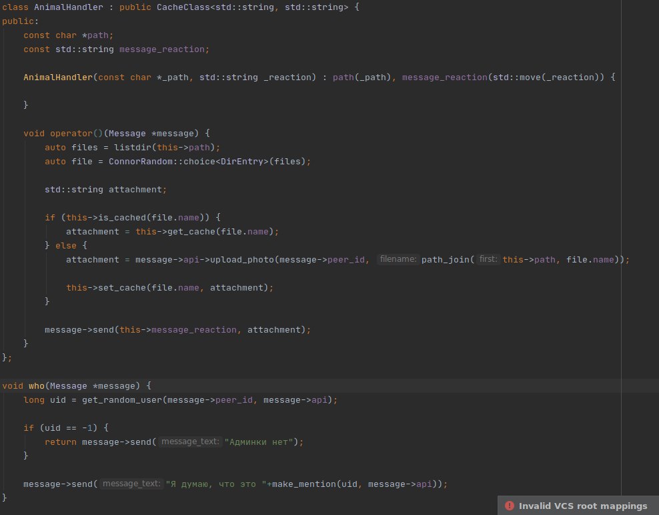
Task: Click the 'filename:' parameter hint
Action: 397,259
